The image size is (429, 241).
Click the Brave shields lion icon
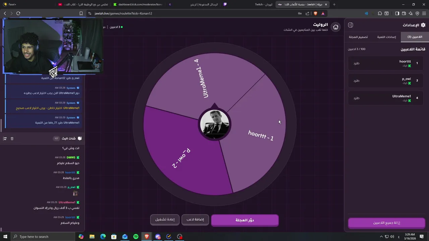[x=315, y=13]
